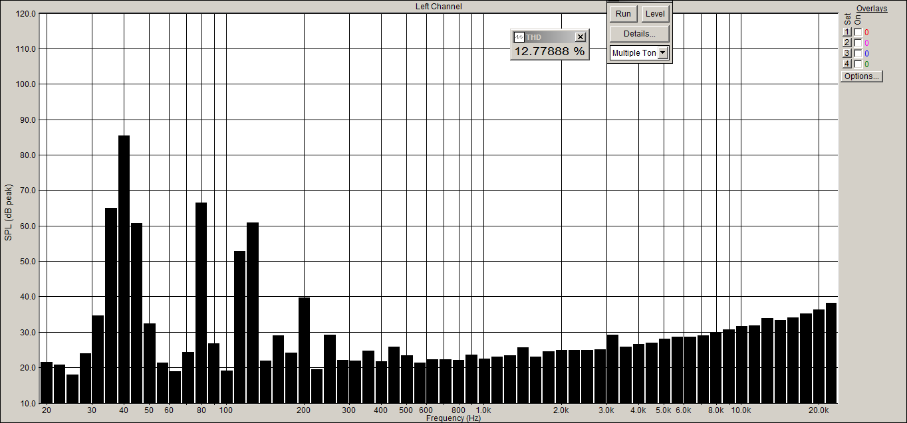
Task: Click the 120.0 label on the SPL axis
Action: pyautogui.click(x=27, y=13)
